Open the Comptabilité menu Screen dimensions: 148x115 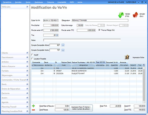(x=62, y=2)
